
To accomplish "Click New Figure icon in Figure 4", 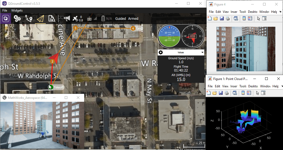I will [210, 19].
